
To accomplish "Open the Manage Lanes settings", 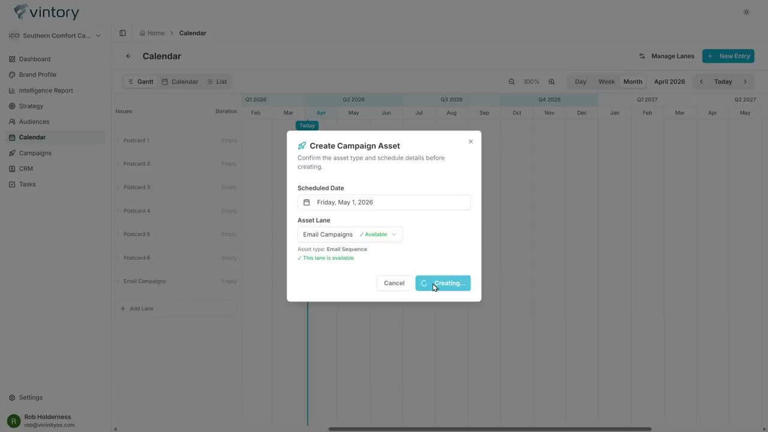I will (x=667, y=56).
